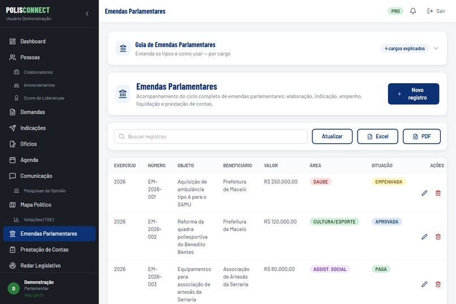Edit the EM-2026-003 record pencil icon
The width and height of the screenshot is (456, 304).
[424, 284]
